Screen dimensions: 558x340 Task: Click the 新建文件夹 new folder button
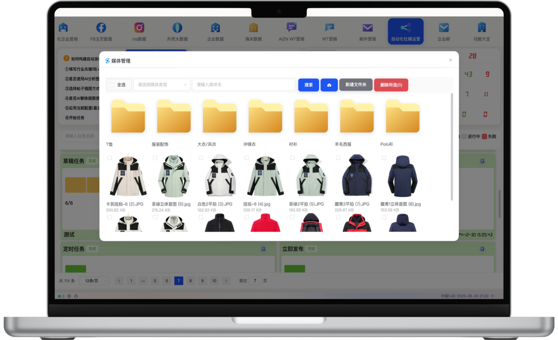point(356,85)
